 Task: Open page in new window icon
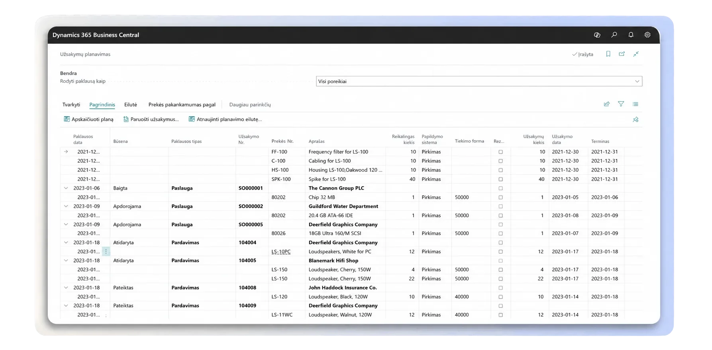[622, 54]
